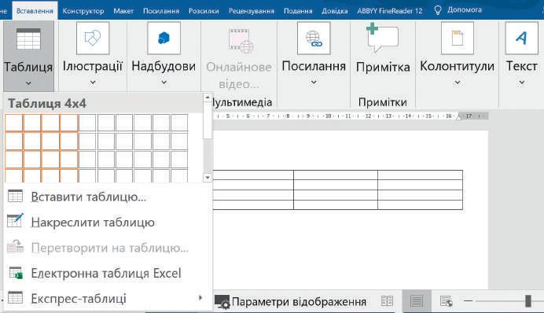
Task: Open the Розсилки tab
Action: [x=204, y=11]
